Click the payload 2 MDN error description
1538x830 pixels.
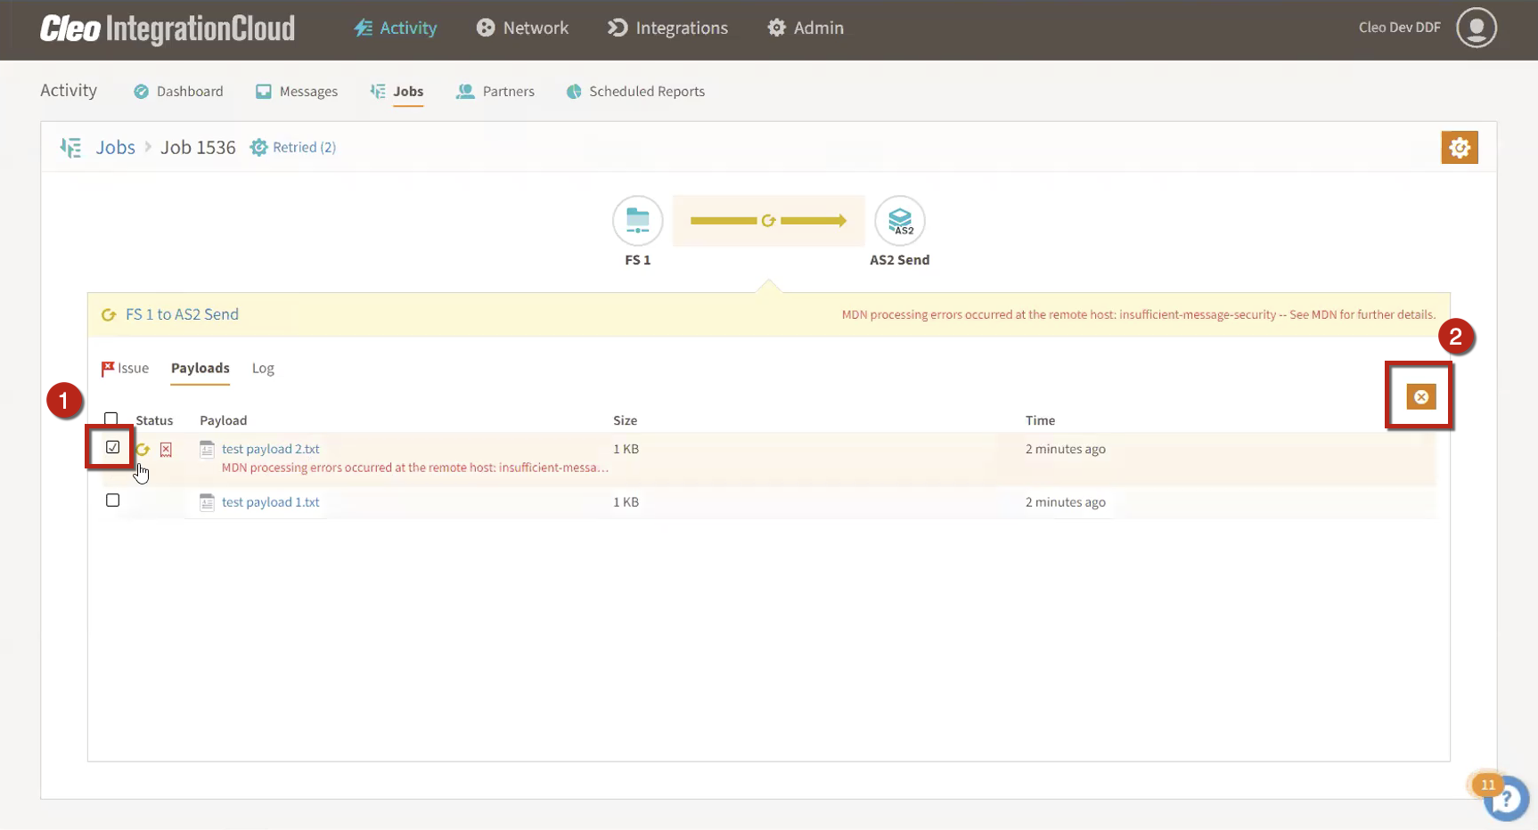click(x=415, y=468)
